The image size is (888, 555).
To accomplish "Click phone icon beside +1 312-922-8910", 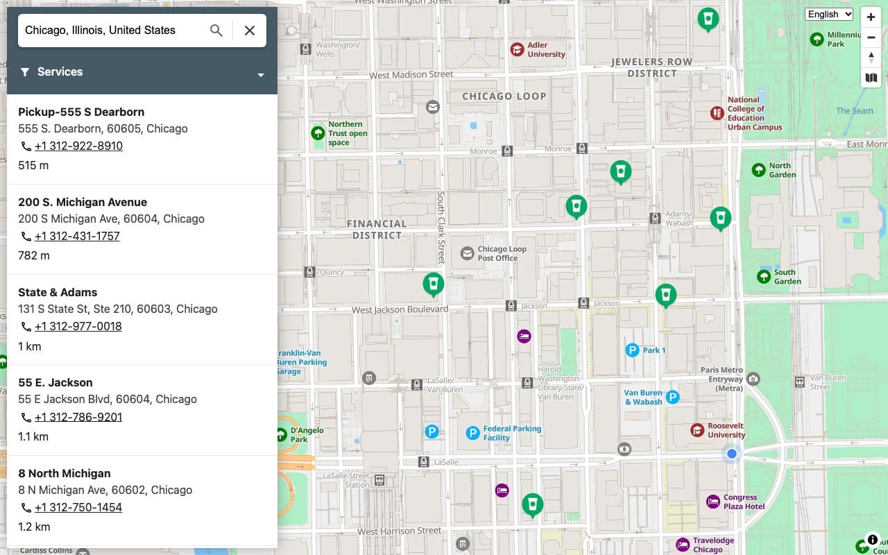I will click(x=26, y=146).
